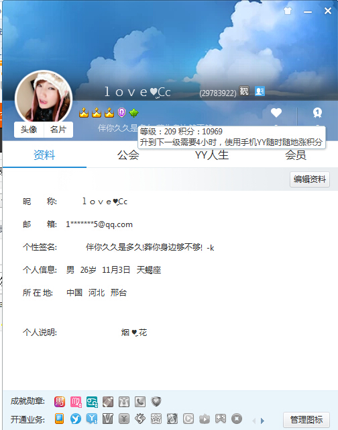Switch to the 会员 tab
The width and height of the screenshot is (338, 430).
click(x=296, y=155)
